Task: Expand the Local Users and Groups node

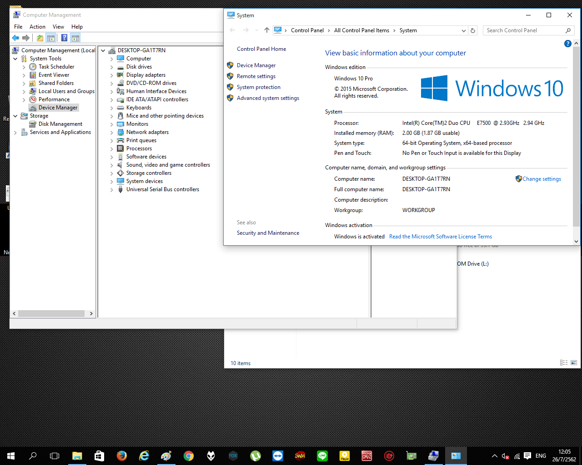Action: tap(24, 91)
